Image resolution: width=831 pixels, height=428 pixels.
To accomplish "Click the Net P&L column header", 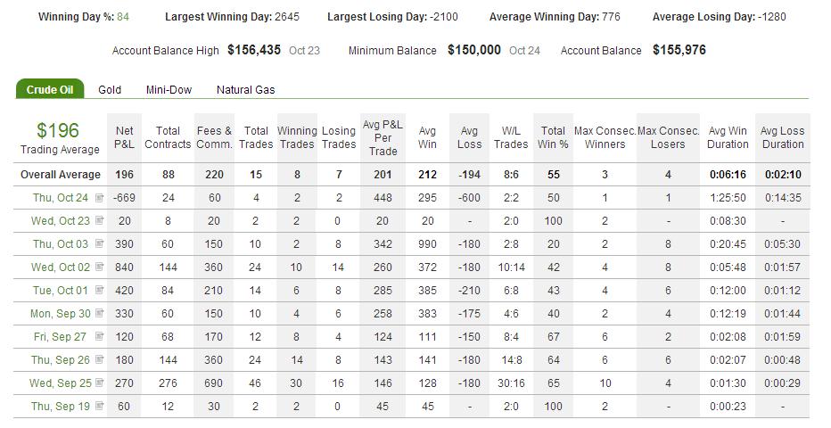I will pos(124,137).
